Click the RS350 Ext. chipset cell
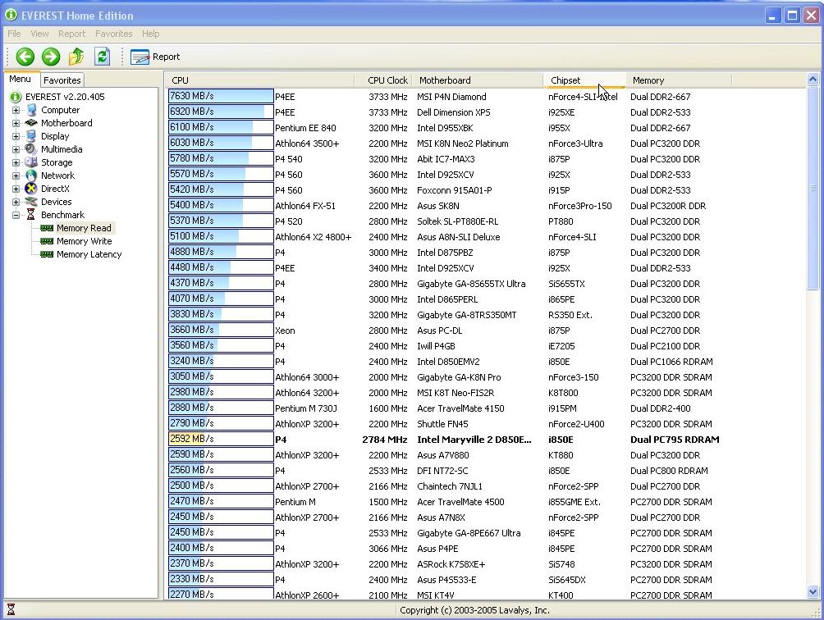 click(x=570, y=315)
